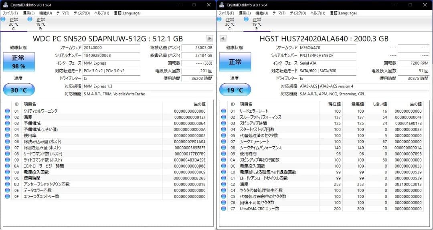433x230 pixels.
Task: Click CrystalDiskInfo app icon in right title bar
Action: point(221,5)
